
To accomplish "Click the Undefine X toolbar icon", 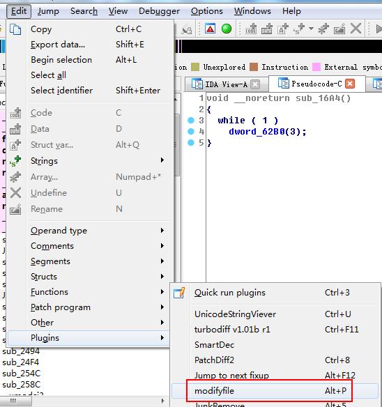I will point(356,29).
